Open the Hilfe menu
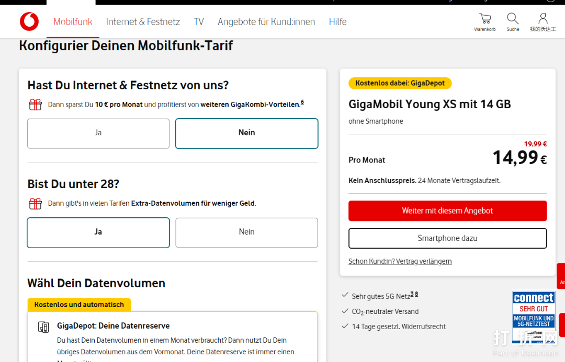This screenshot has width=565, height=362. pyautogui.click(x=337, y=22)
